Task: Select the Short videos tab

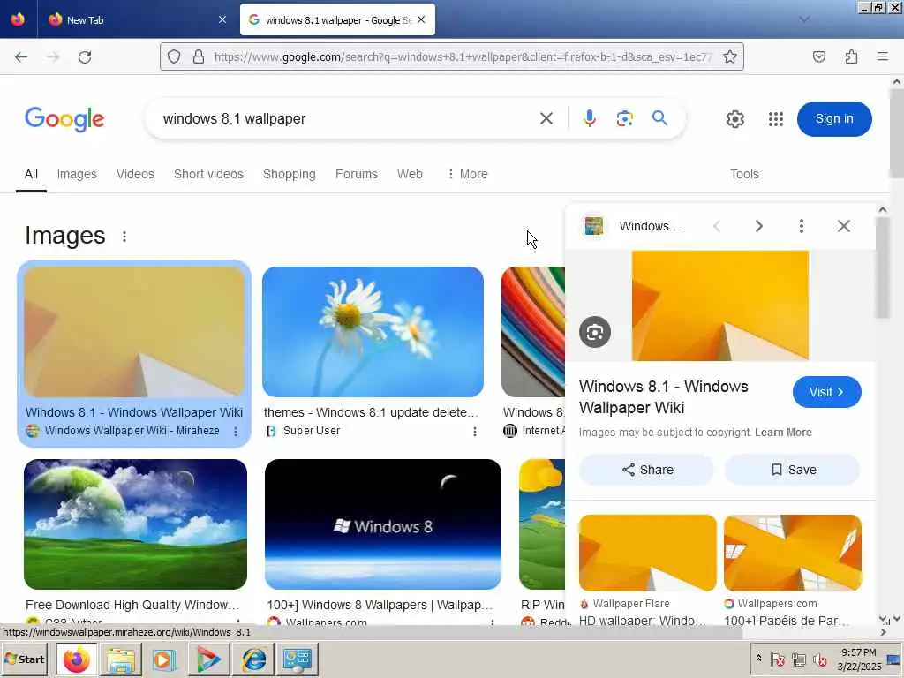Action: coord(208,174)
